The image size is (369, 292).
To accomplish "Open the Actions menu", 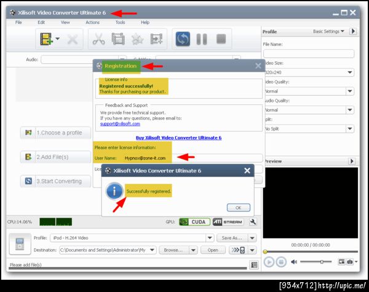I will (92, 22).
